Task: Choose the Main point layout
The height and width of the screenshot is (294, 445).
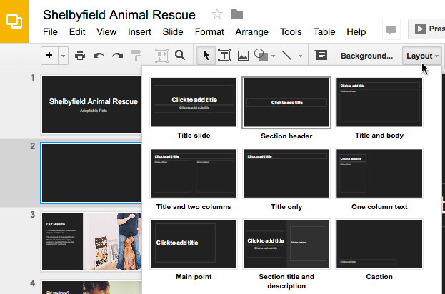Action: 194,243
